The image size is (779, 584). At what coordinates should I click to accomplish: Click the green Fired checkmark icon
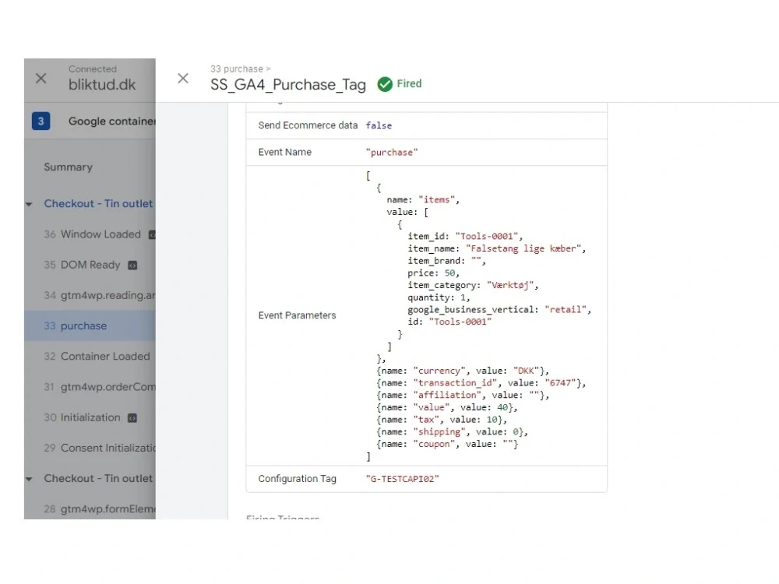pos(385,84)
